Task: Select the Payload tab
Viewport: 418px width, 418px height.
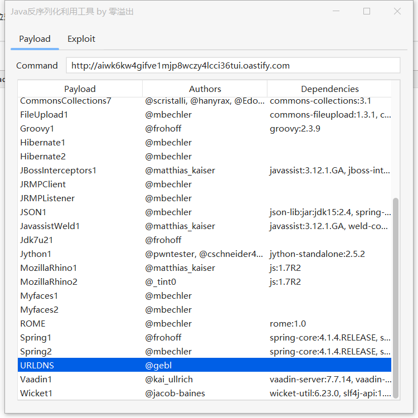Action: [x=35, y=39]
